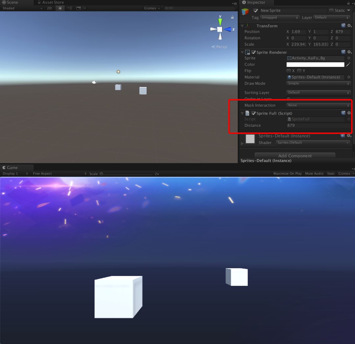Open the Layer Default dropdown
Screen dimensions: 355x344
332,17
